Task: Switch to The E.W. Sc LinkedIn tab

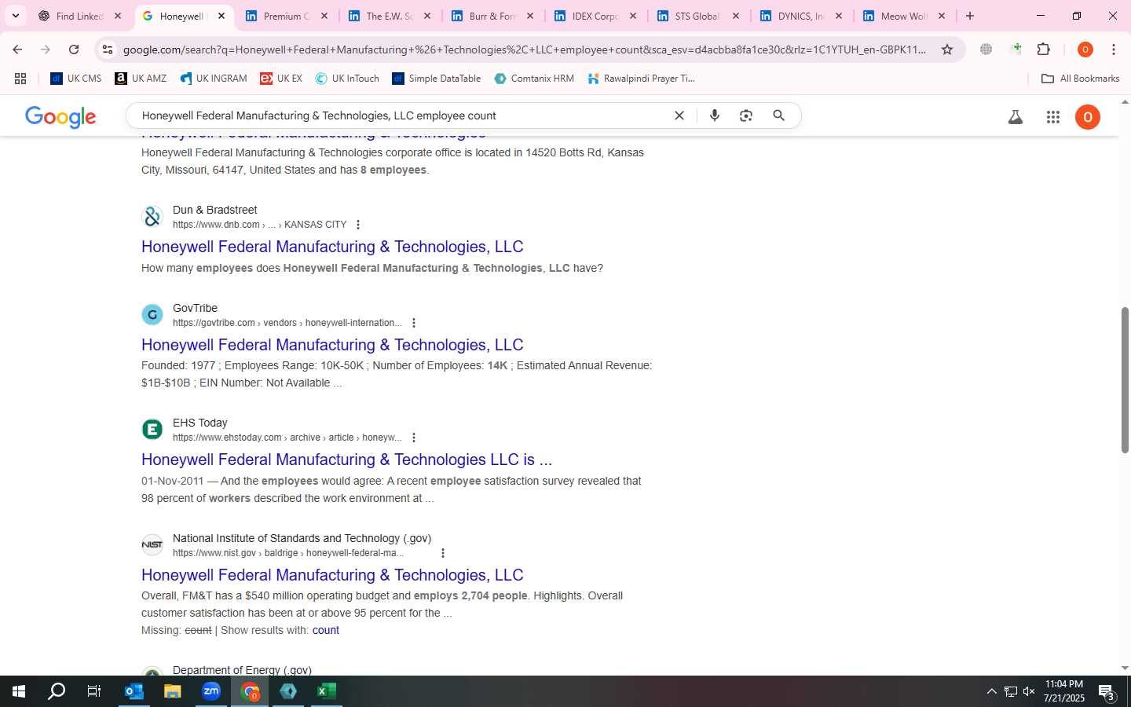Action: coord(389,16)
